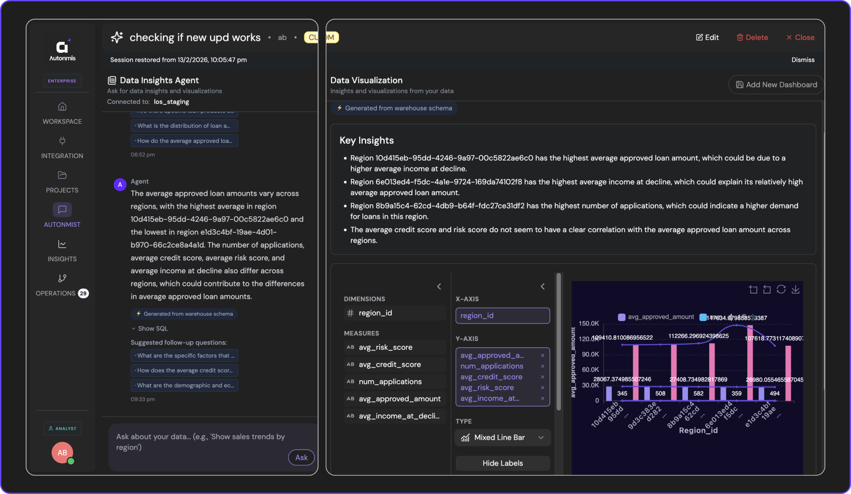The width and height of the screenshot is (851, 494).
Task: Open Operations in the sidebar
Action: 62,285
